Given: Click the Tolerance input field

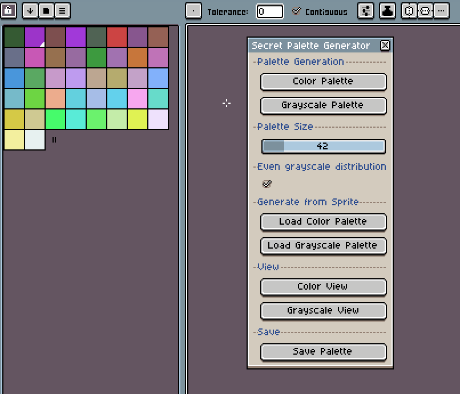Looking at the screenshot, I should pos(269,11).
